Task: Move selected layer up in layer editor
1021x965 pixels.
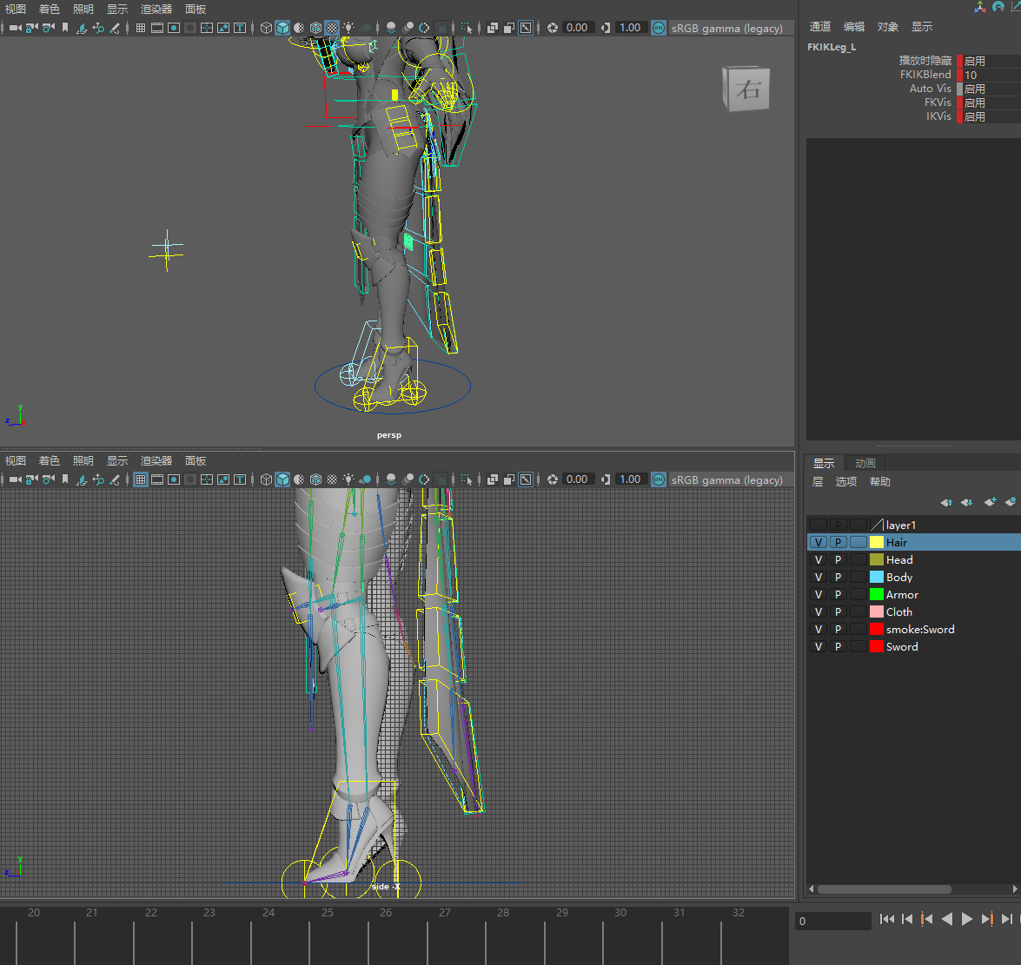Action: [x=946, y=502]
